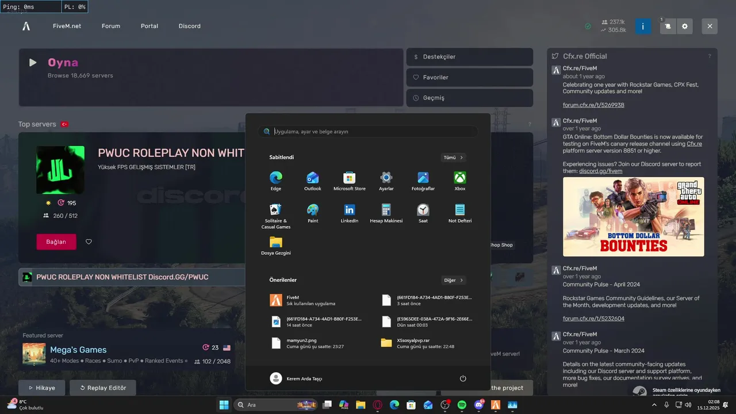Click PWUC server green logo thumbnail
This screenshot has height=414, width=736.
tap(60, 170)
